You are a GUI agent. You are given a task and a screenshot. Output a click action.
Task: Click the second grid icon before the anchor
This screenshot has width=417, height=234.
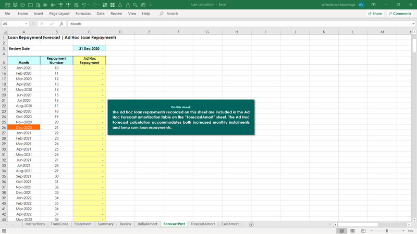click(x=113, y=5)
